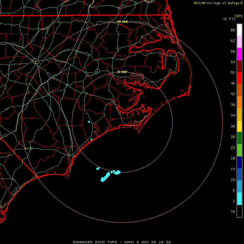This screenshot has width=244, height=244.
Task: Click the black TH threshold swatch
Action: tap(239, 211)
